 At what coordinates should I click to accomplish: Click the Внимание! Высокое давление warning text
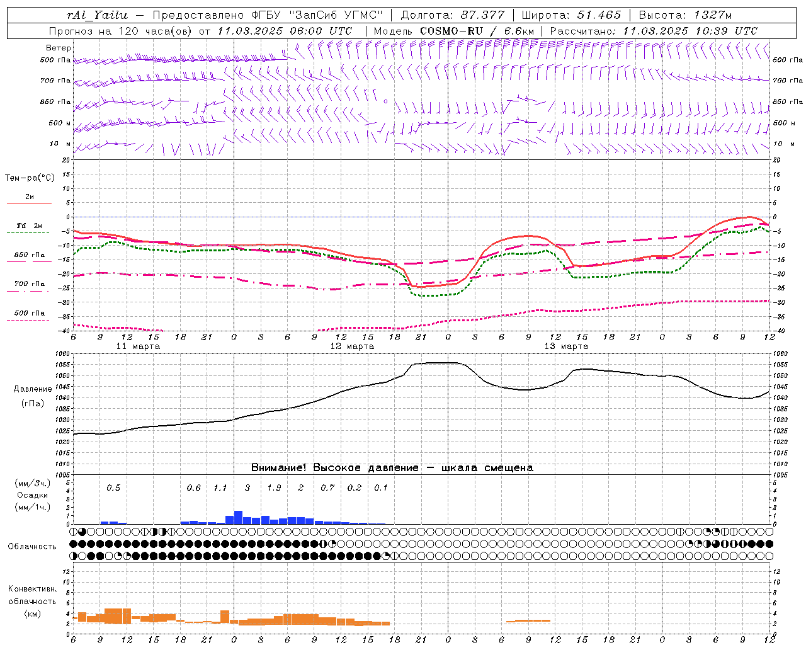392,468
